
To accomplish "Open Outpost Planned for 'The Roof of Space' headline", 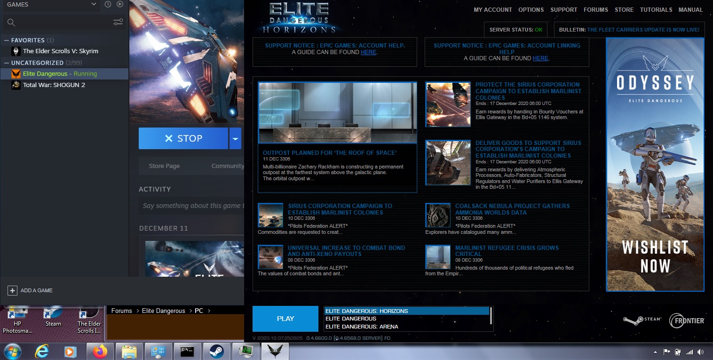I will (330, 153).
